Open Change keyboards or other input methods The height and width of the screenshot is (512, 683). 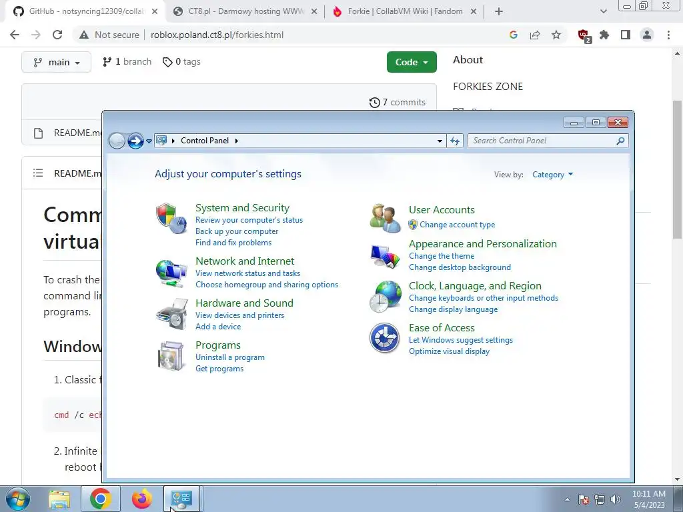tap(484, 298)
